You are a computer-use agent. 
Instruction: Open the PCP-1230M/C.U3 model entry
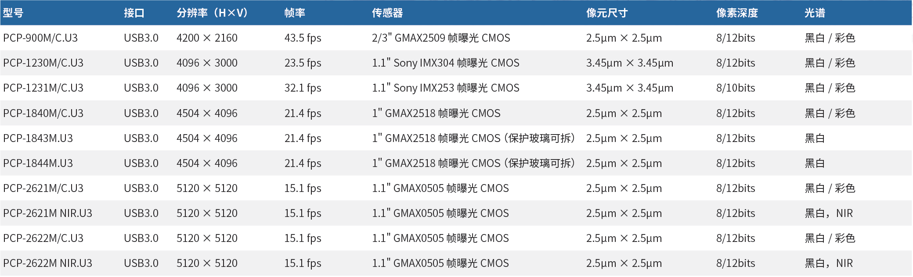43,63
